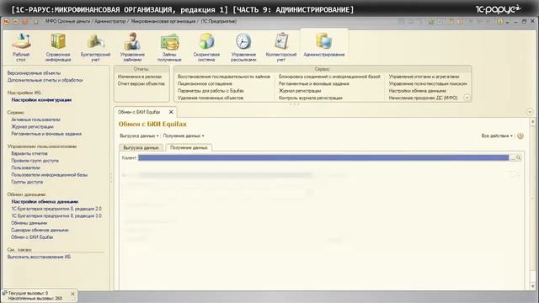This screenshot has height=303, width=539.
Task: Switch to Выгрузка данных tab
Action: click(x=141, y=148)
